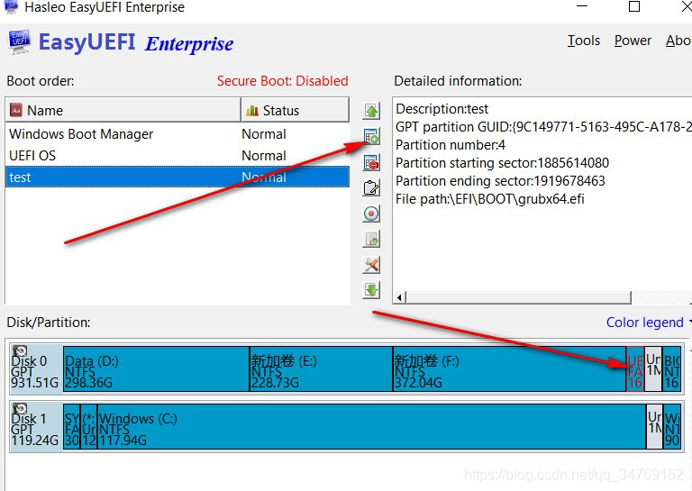This screenshot has width=692, height=491.
Task: Click the left arrow of details scrollbar
Action: [399, 297]
